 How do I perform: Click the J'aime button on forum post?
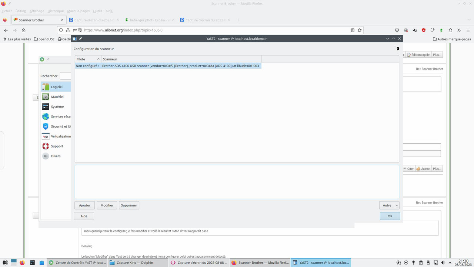[423, 169]
